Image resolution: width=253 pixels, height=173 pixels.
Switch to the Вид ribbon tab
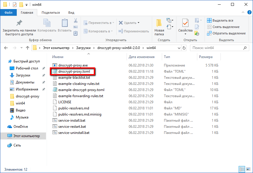pyautogui.click(x=71, y=13)
